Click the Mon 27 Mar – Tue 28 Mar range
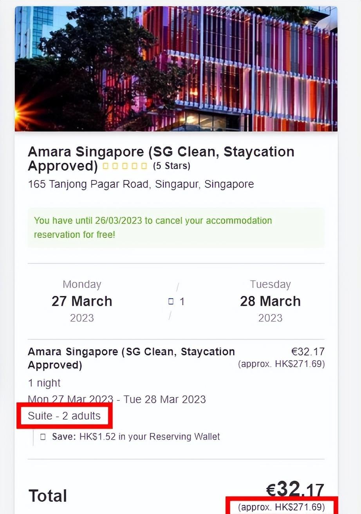The height and width of the screenshot is (514, 361). (117, 399)
